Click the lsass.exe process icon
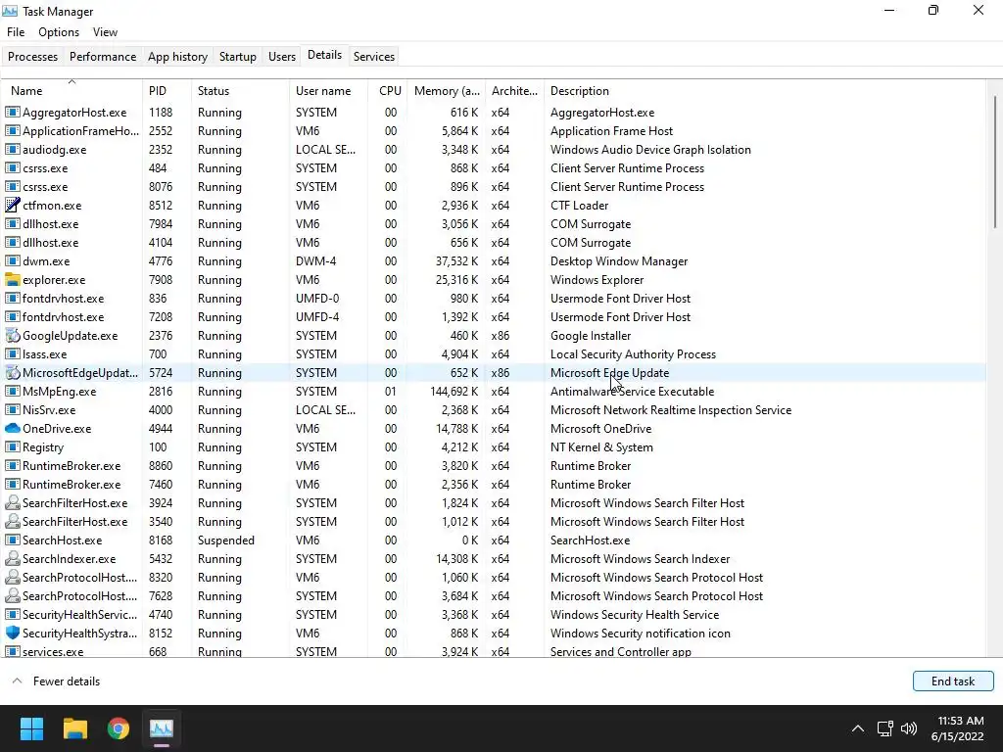 pos(12,353)
